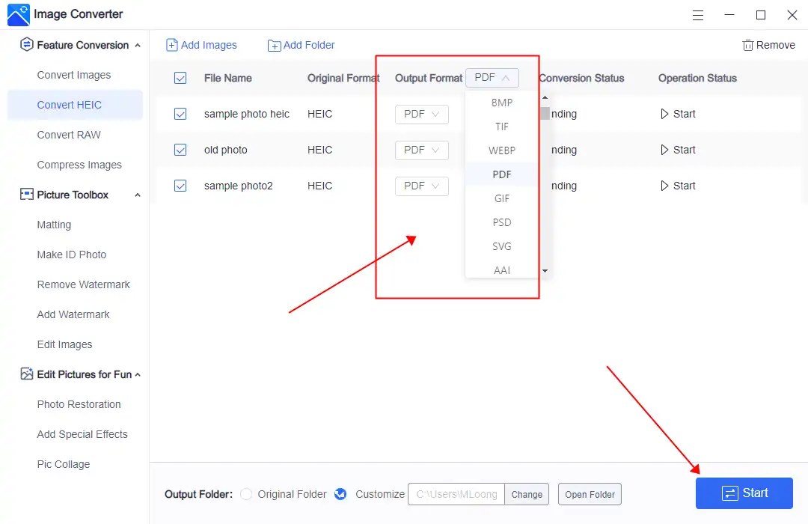Uncheck the sample photo heic checkbox
Screen dimensions: 808x524
(180, 114)
